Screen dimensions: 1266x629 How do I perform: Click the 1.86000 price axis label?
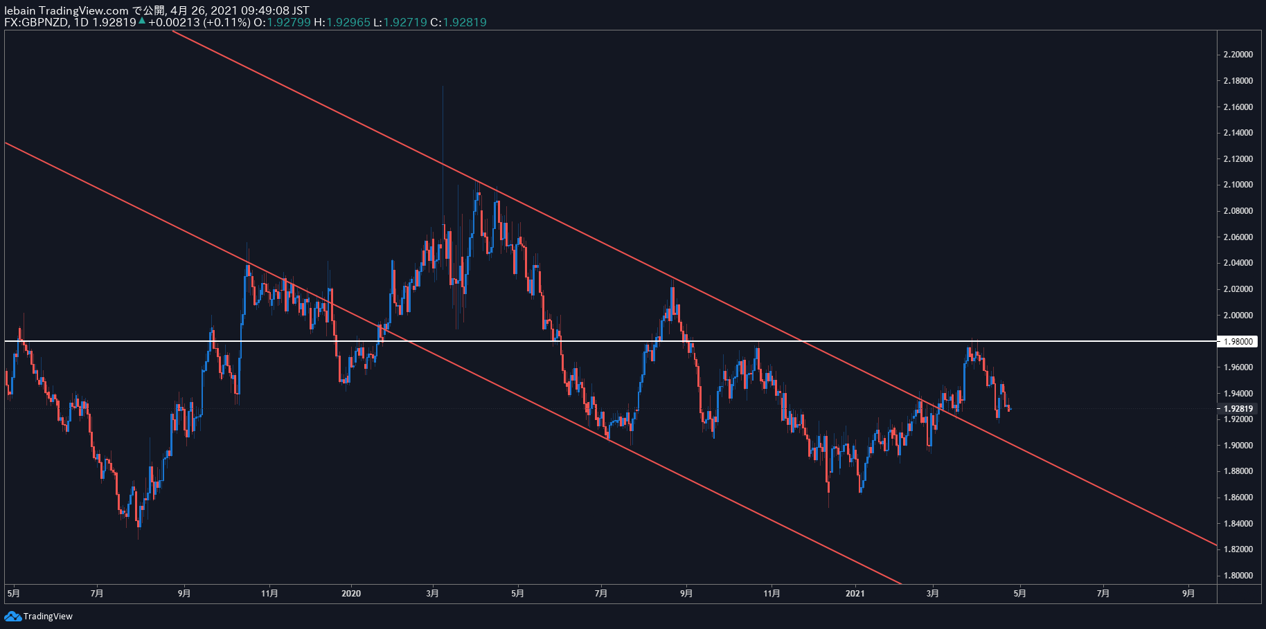pos(1238,498)
